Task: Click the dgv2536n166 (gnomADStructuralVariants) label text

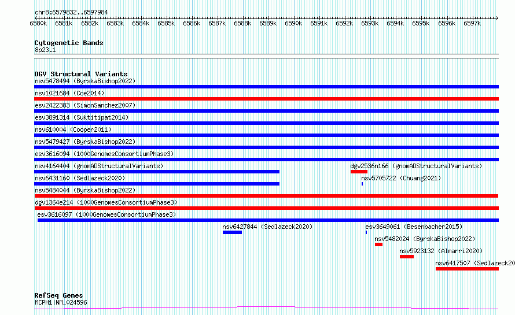Action: click(x=416, y=166)
